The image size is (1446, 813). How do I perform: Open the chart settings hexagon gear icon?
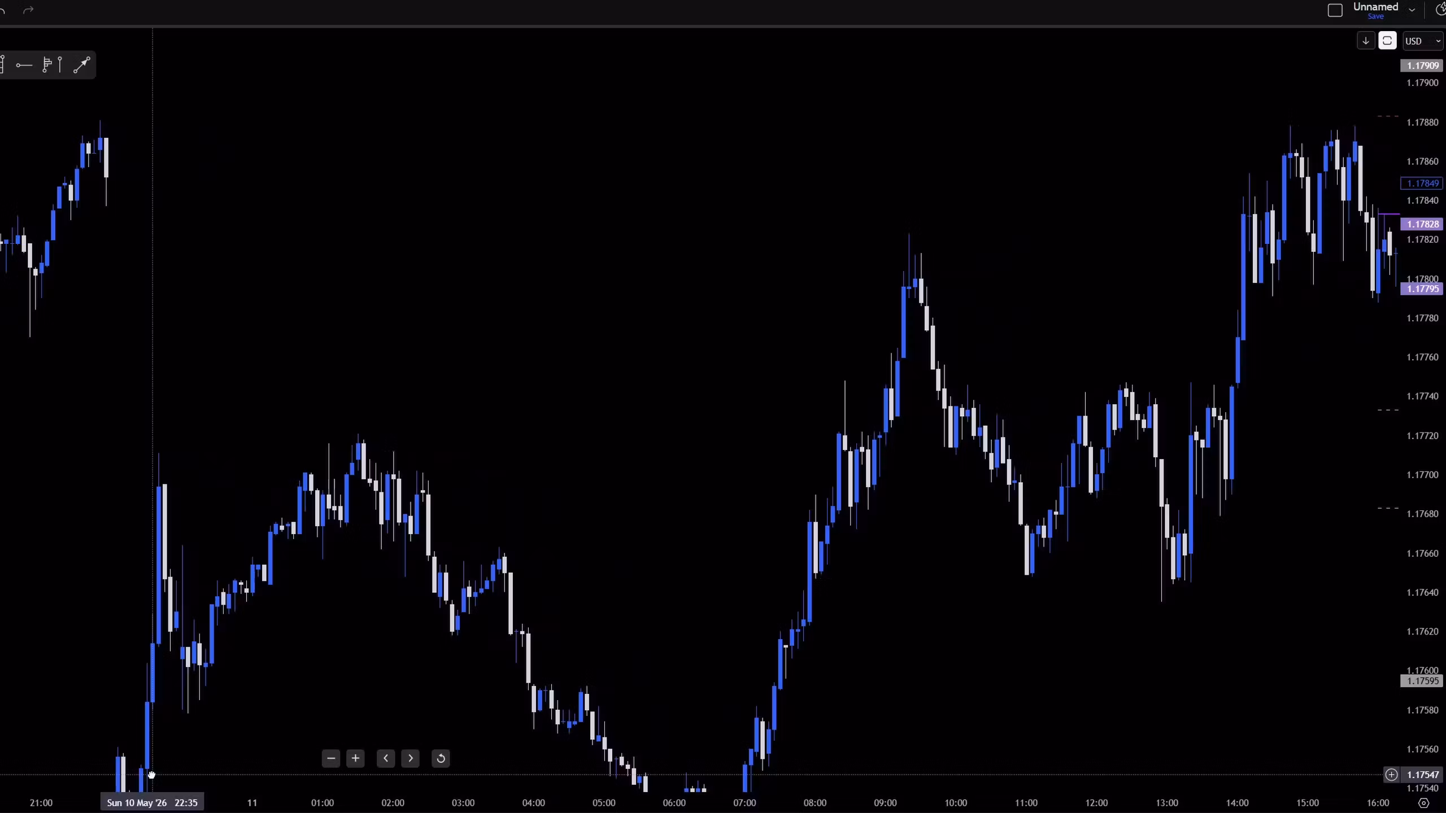[x=1423, y=803]
